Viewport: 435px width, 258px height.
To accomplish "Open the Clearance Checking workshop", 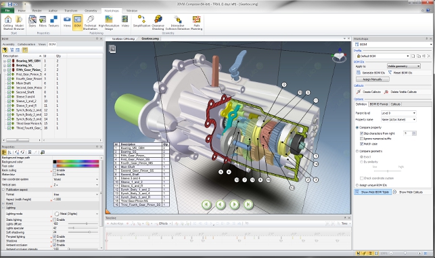I will (x=158, y=22).
